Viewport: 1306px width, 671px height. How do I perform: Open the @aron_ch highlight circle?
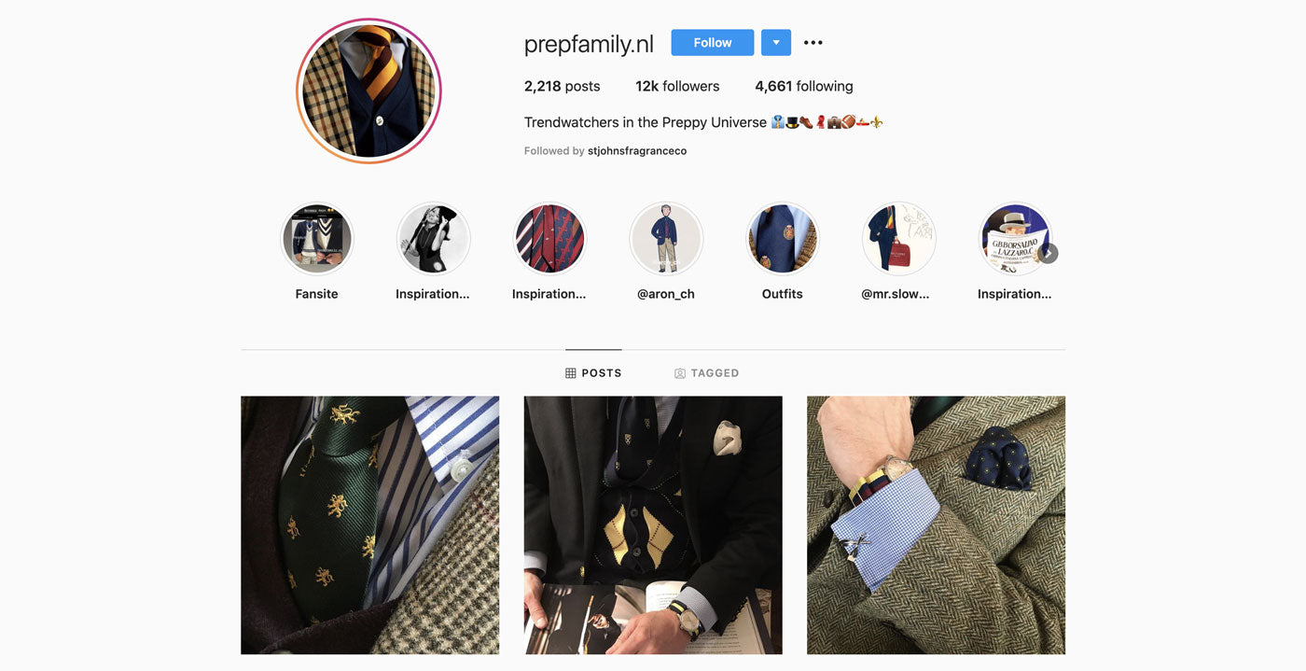pyautogui.click(x=666, y=239)
